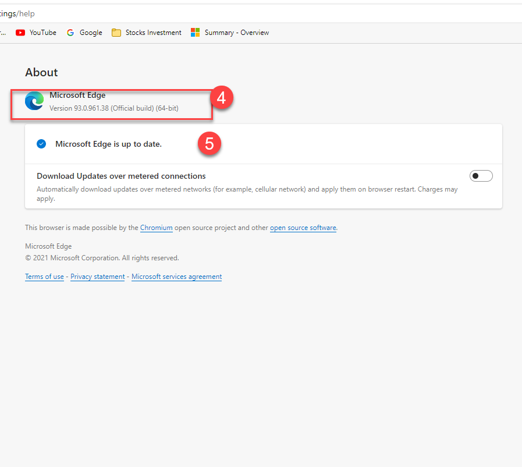
Task: Click the version 93.0.961.38 text
Action: (114, 108)
